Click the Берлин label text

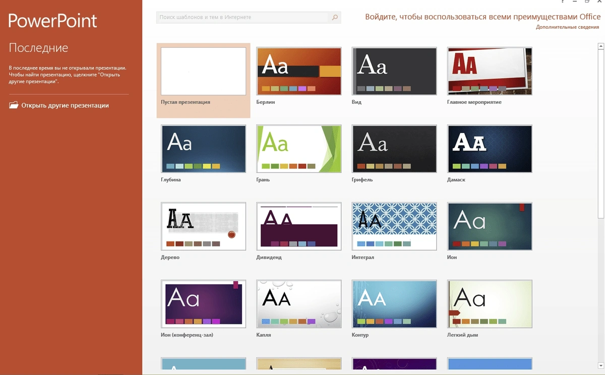[x=266, y=102]
